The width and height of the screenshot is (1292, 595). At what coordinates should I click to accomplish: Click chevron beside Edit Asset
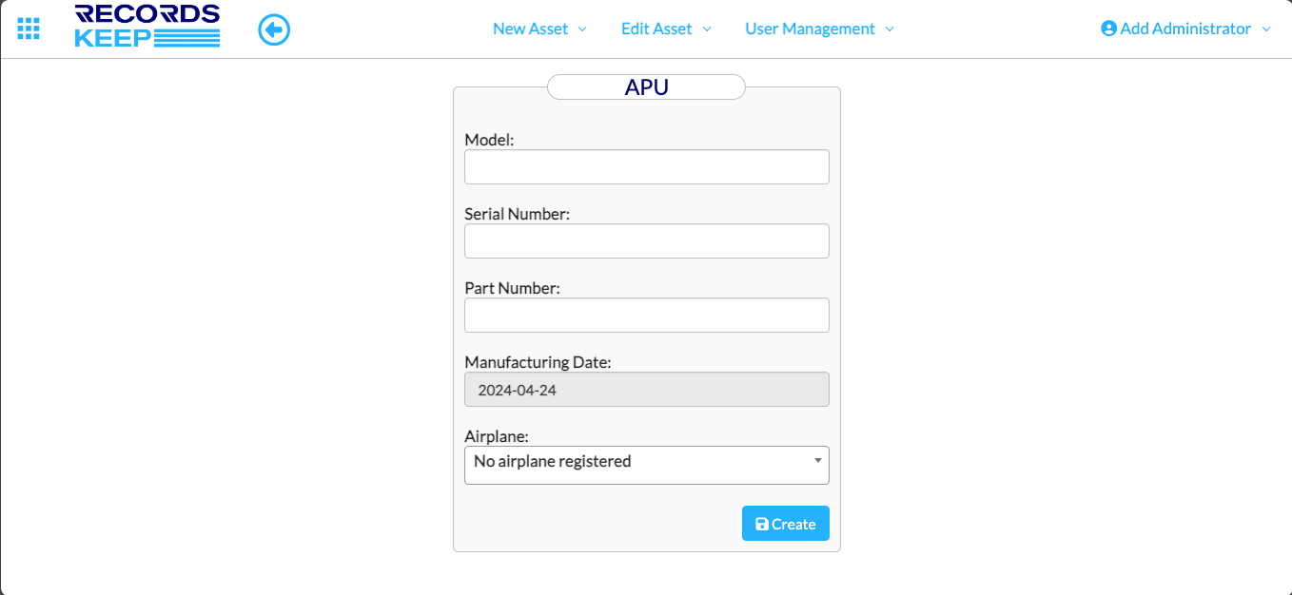coord(707,29)
